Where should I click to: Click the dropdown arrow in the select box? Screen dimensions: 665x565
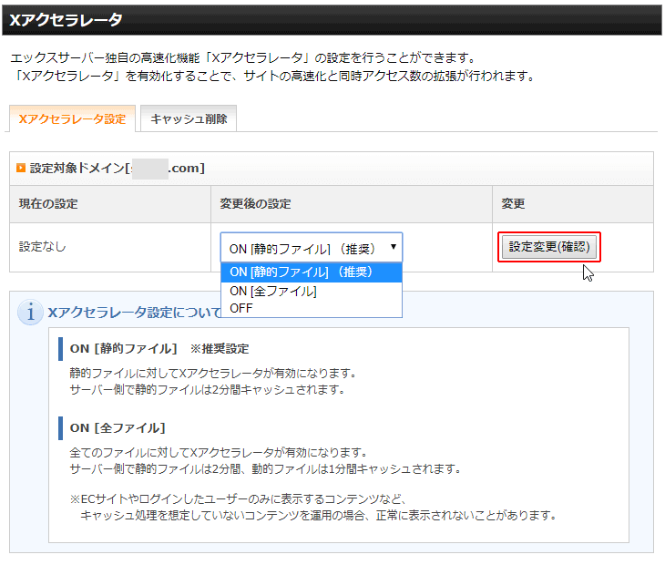coord(393,247)
